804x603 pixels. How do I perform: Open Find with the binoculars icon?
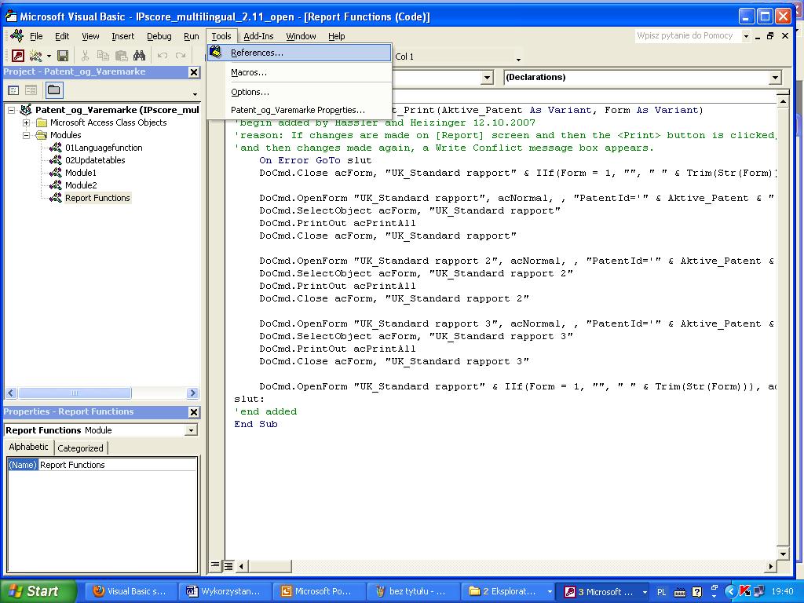139,56
